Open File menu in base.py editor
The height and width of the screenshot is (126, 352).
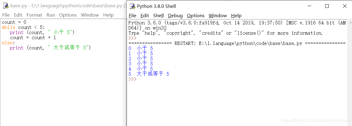[6, 15]
